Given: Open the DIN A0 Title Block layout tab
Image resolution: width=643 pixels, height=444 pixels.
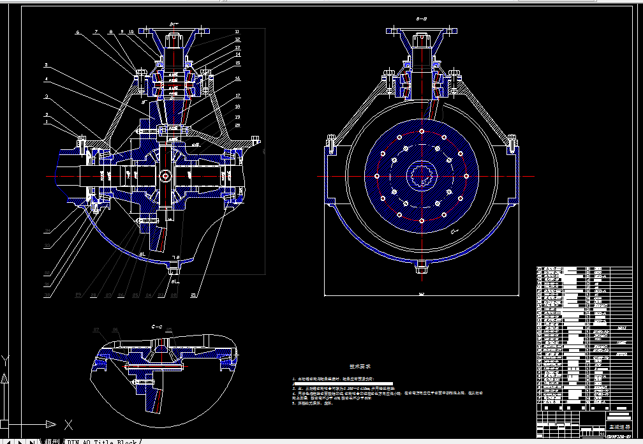Looking at the screenshot, I should [x=102, y=441].
